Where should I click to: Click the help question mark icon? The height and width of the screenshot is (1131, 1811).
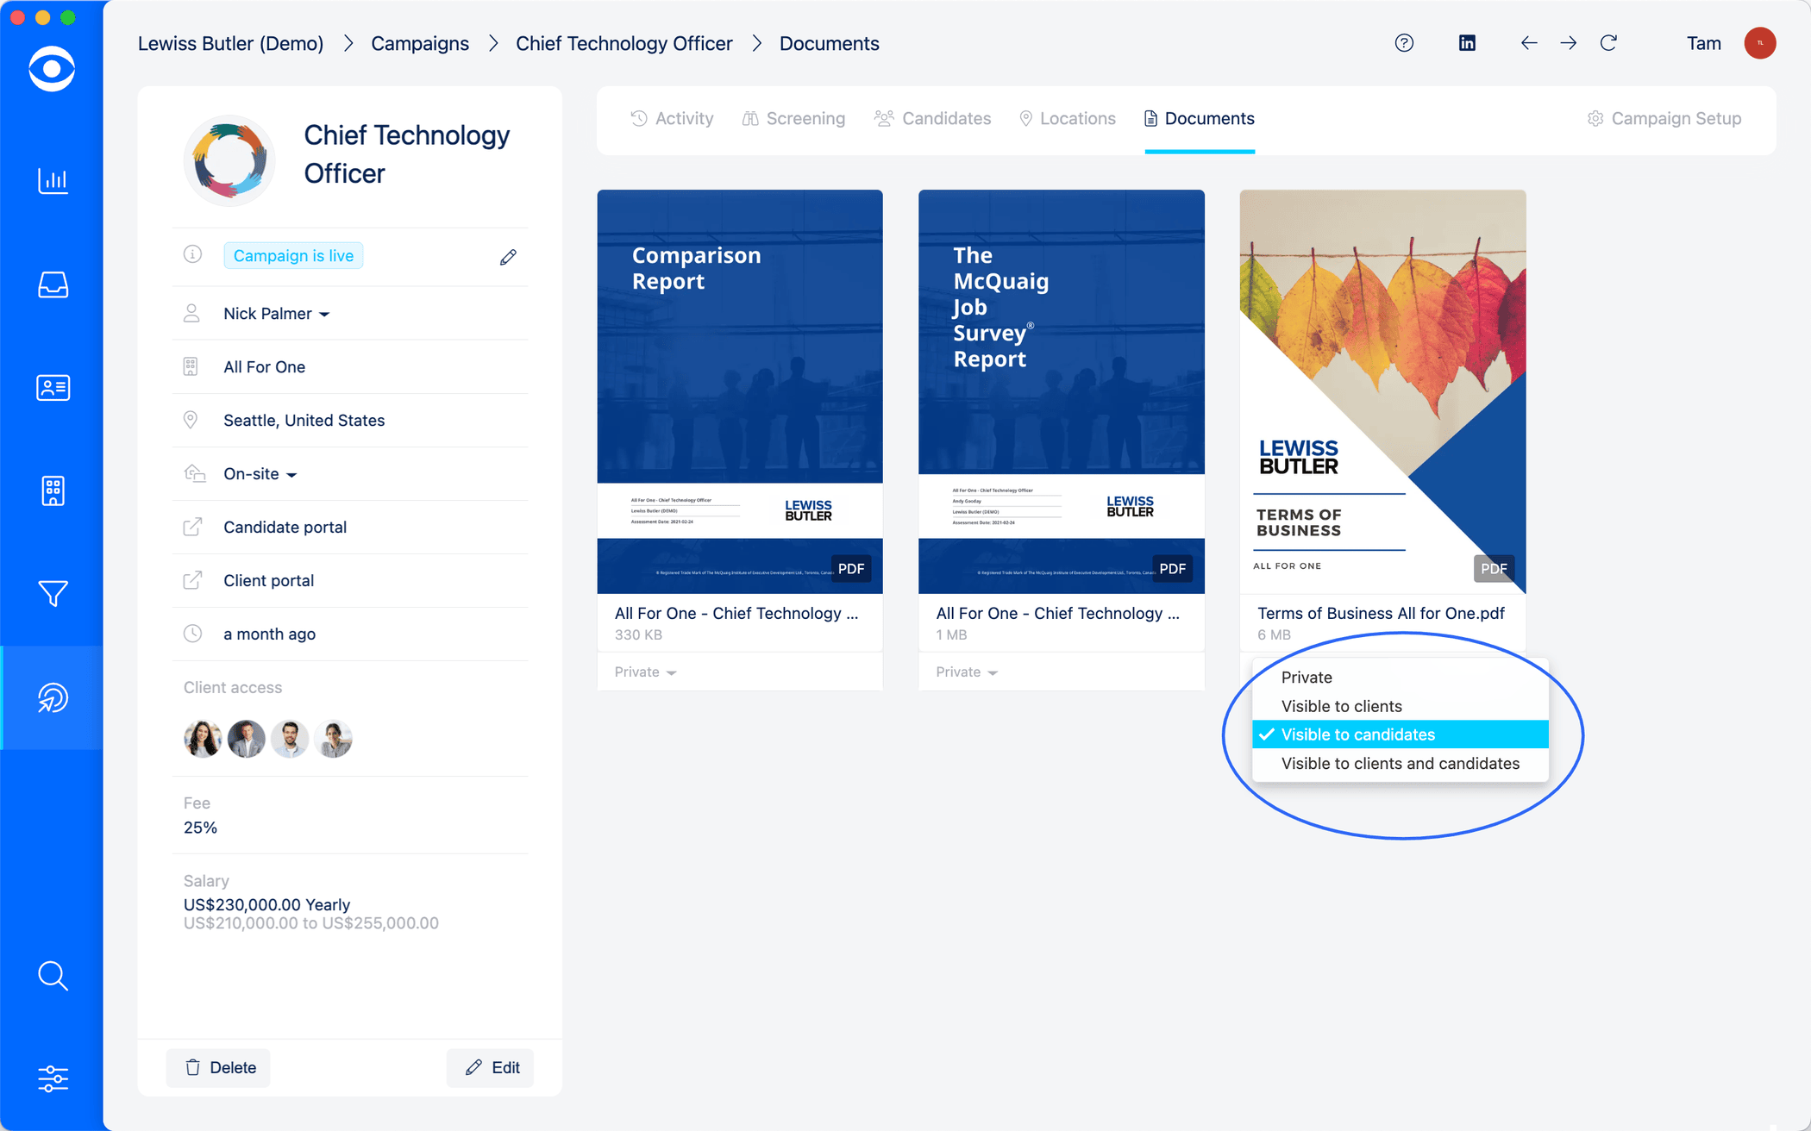pos(1404,43)
